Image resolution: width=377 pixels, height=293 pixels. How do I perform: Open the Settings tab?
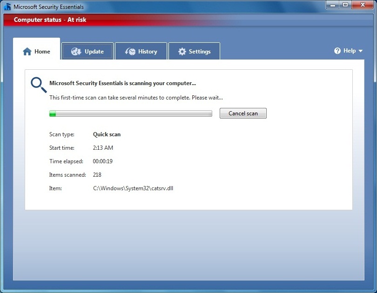pyautogui.click(x=194, y=51)
